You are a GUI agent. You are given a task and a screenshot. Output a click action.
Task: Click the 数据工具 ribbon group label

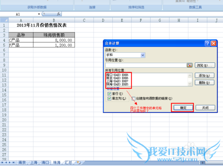click(x=195, y=7)
